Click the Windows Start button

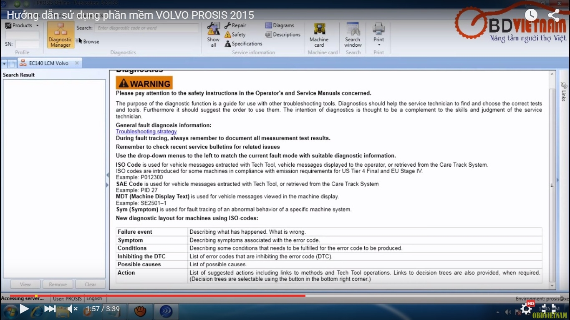tap(10, 311)
